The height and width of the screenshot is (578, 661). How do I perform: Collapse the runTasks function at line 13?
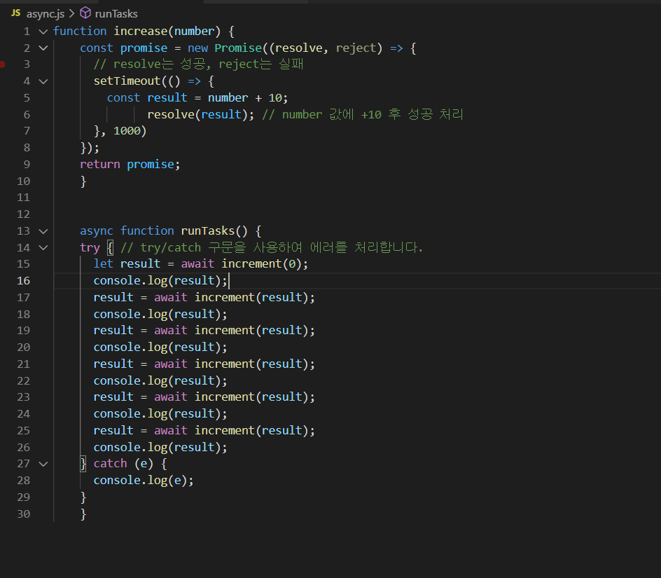[x=43, y=231]
